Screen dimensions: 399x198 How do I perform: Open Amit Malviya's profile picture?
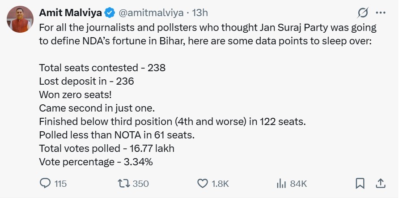point(18,21)
